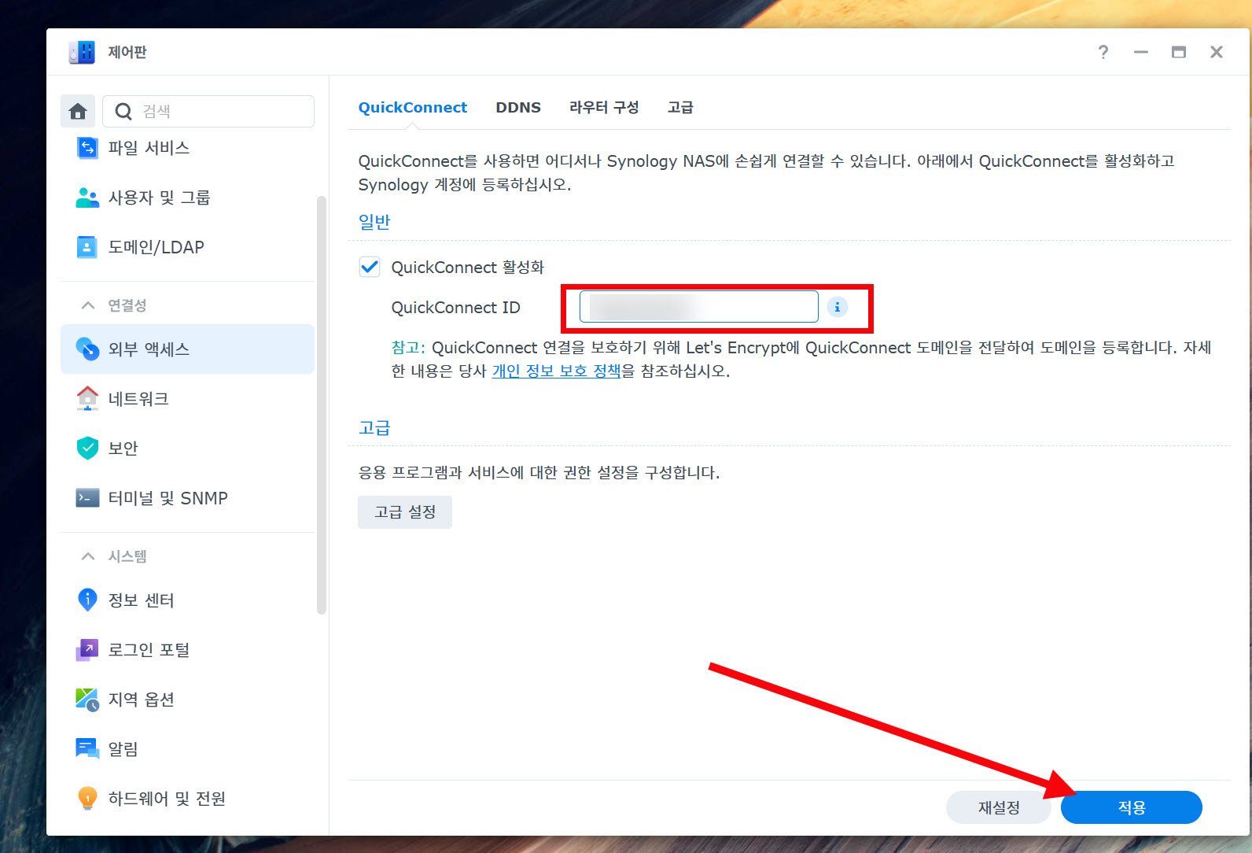Viewport: 1252px width, 853px height.
Task: Open 개인 정보 보호 정책 link
Action: pyautogui.click(x=556, y=371)
